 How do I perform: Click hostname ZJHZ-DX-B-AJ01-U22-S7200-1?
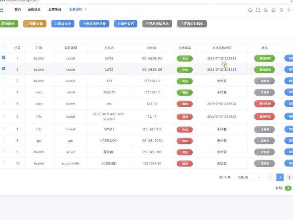[x=109, y=116]
